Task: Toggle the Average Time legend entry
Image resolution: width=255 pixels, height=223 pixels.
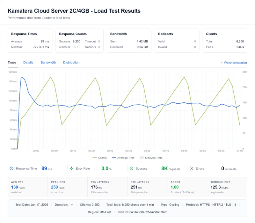Action: [x=123, y=158]
